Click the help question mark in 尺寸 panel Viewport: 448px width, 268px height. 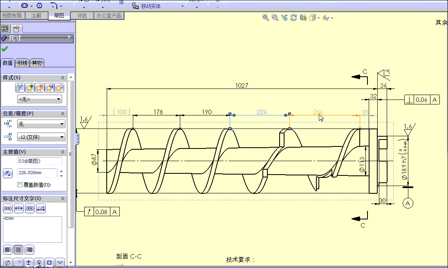pos(69,38)
